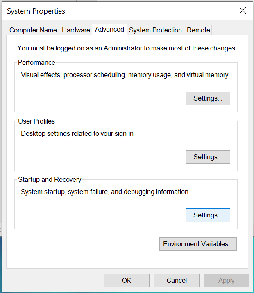Go to the System Protection tab
The image size is (254, 293).
click(x=155, y=30)
